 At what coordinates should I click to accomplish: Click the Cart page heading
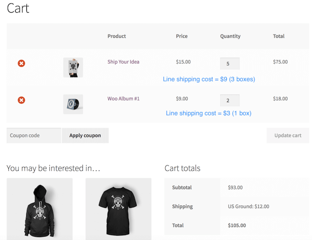click(x=18, y=8)
